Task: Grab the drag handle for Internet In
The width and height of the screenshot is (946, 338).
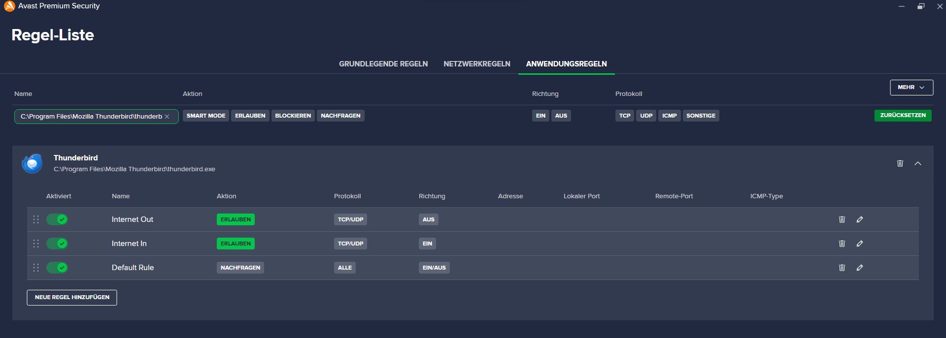Action: pos(36,244)
